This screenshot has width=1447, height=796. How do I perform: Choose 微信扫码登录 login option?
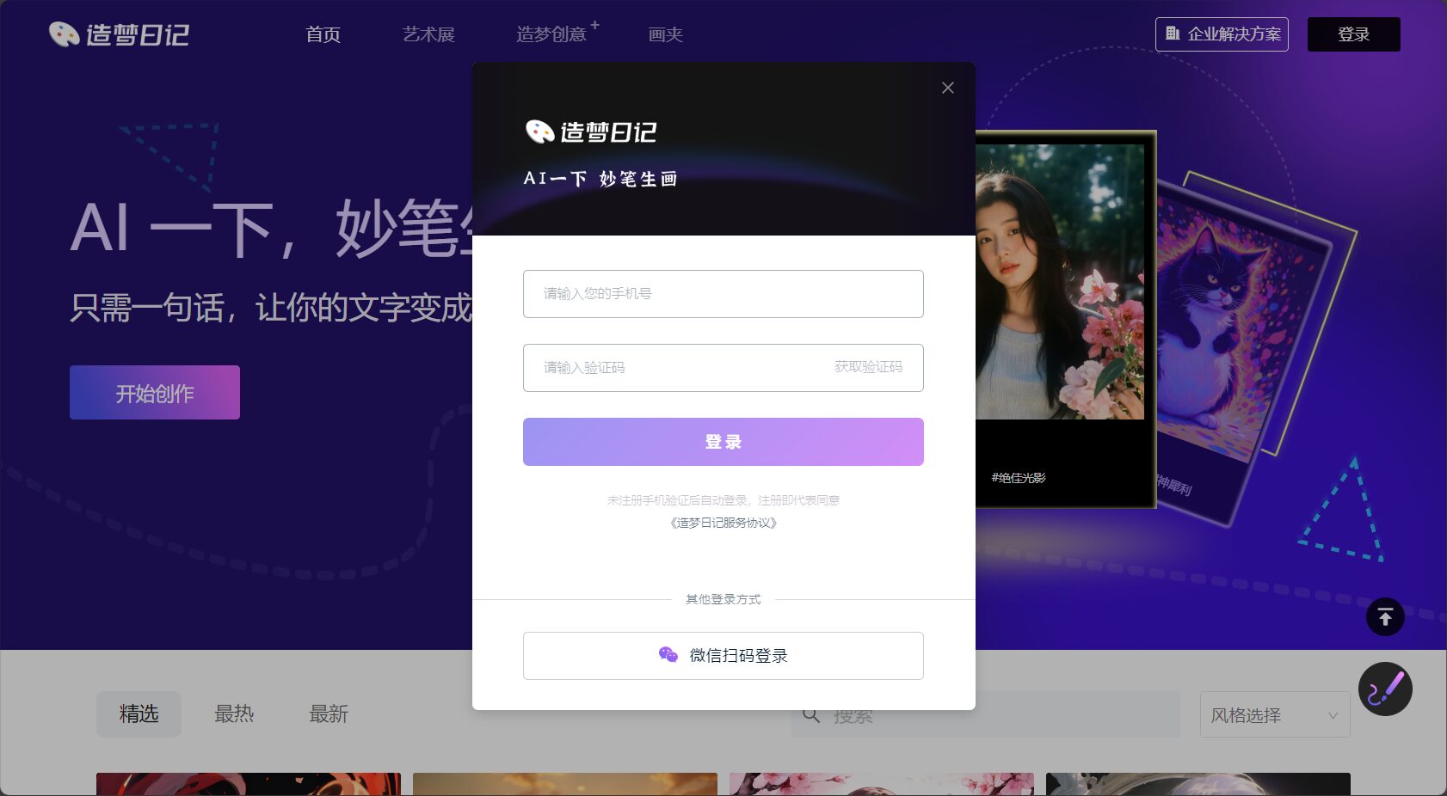(x=723, y=656)
